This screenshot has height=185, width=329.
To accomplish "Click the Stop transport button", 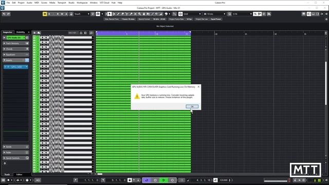I will (155, 180).
